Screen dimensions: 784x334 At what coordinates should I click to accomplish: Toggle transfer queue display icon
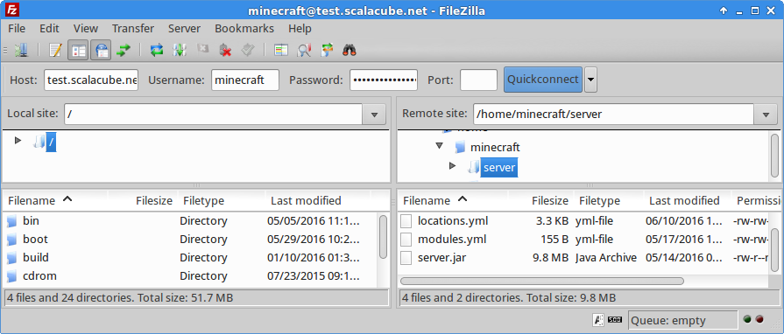click(x=124, y=50)
